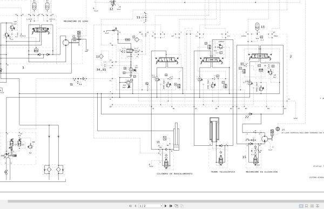This screenshot has width=324, height=209.
Task: Click the horizontal scrollbar
Action: coord(165,201)
